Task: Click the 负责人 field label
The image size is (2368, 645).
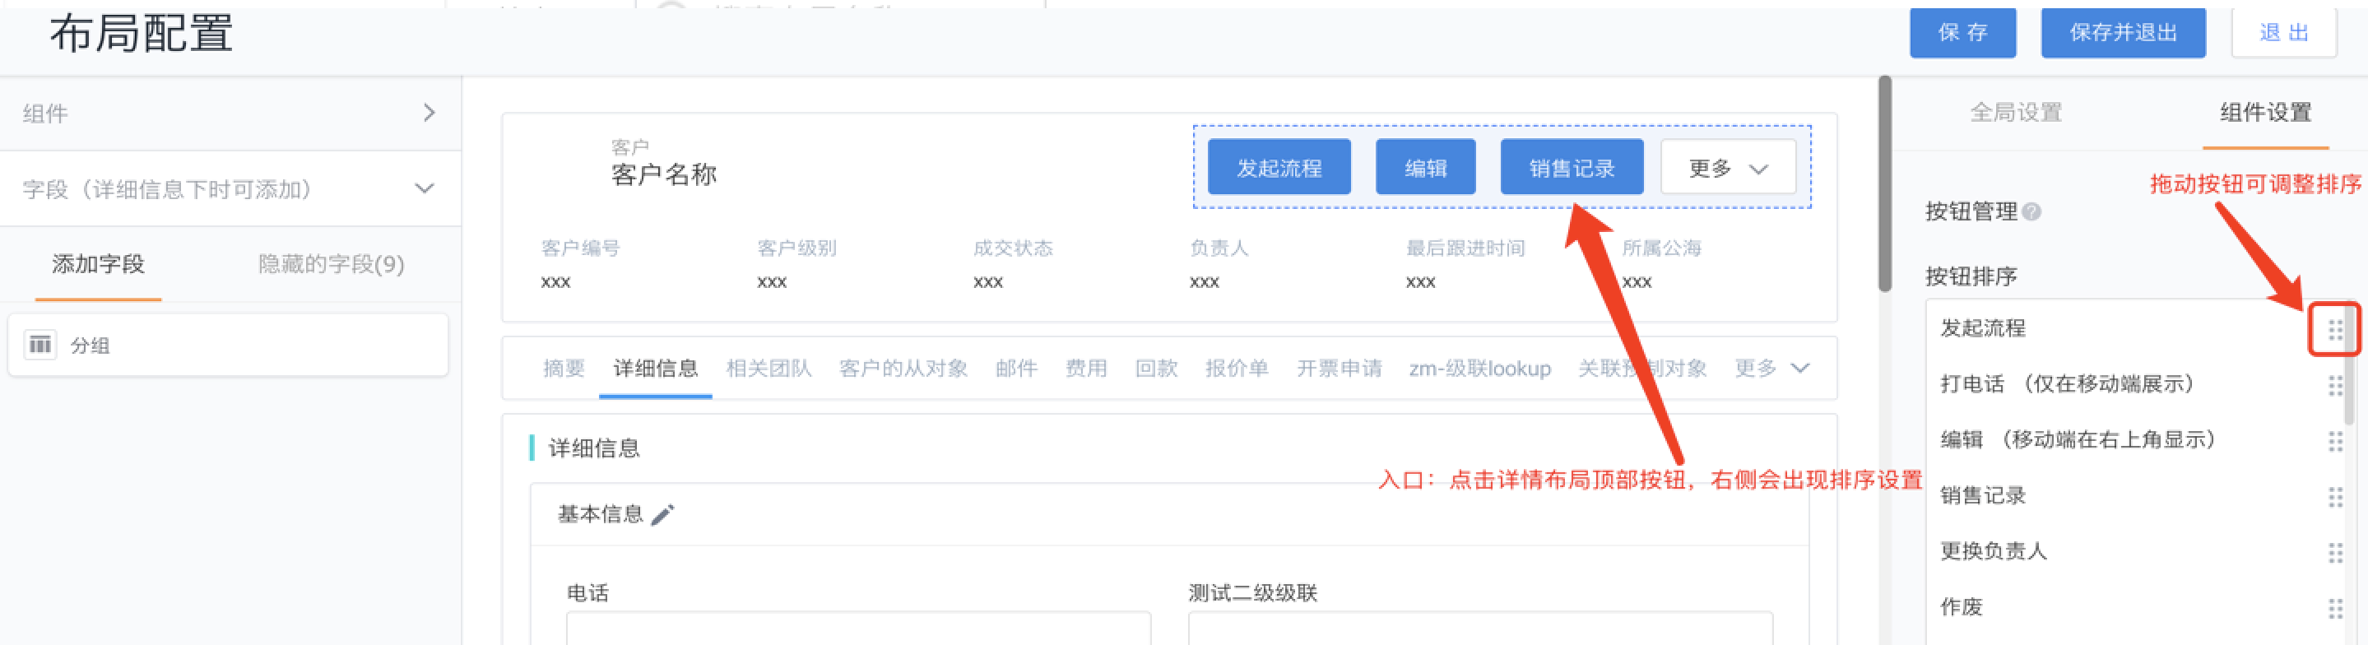Action: click(x=1219, y=248)
